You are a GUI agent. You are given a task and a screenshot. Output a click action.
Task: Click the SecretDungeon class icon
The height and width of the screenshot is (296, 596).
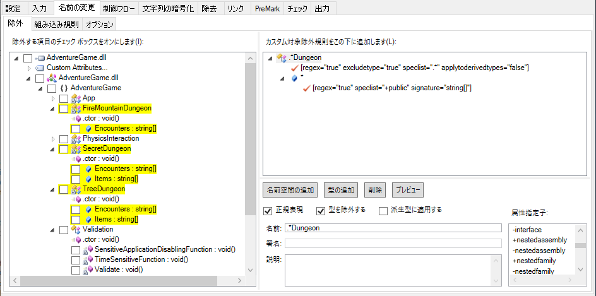tap(76, 148)
